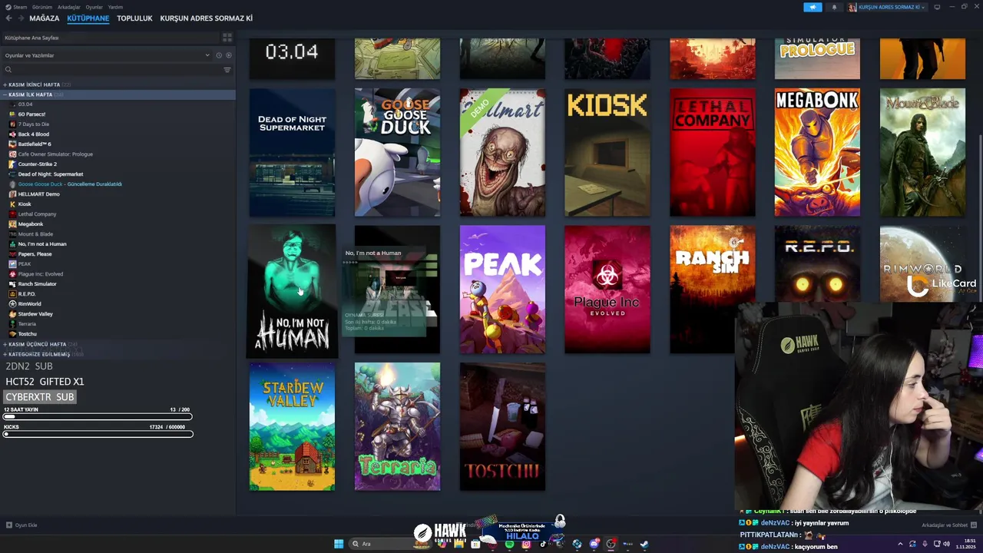Open the Arkadaşlar menu
This screenshot has width=983, height=553.
[68, 7]
